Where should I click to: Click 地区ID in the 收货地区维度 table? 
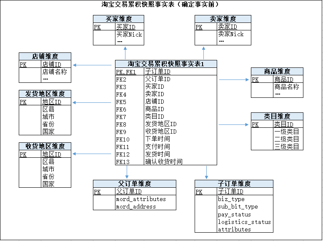(x=52, y=154)
